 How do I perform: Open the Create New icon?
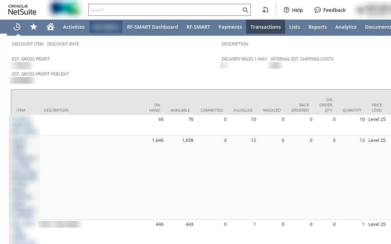click(265, 10)
